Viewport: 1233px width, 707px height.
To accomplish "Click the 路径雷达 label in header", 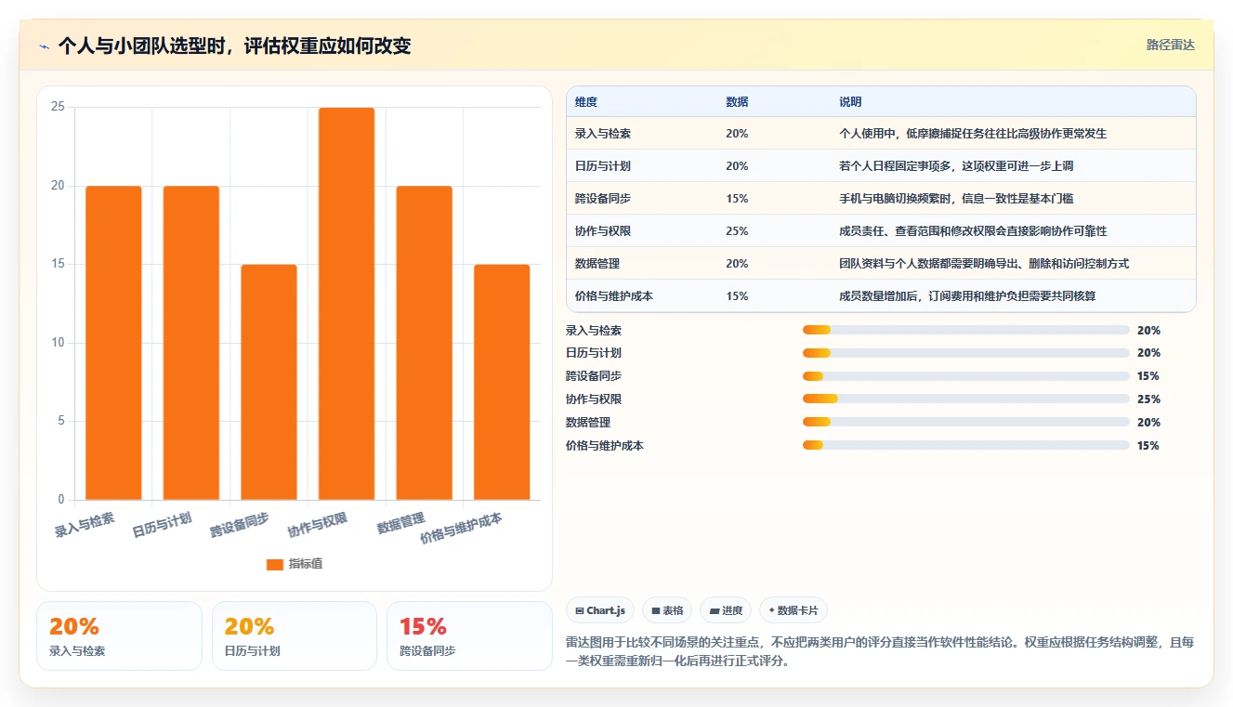I will (1171, 45).
